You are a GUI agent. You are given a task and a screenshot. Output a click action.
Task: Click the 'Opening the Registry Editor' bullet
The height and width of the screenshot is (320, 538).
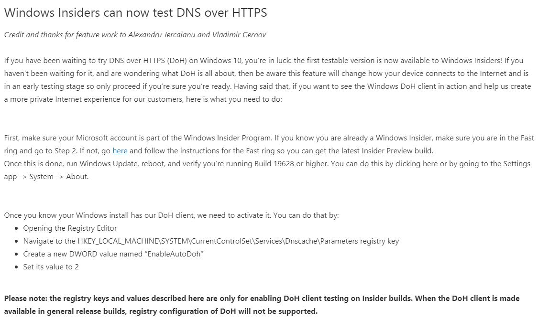(x=70, y=228)
